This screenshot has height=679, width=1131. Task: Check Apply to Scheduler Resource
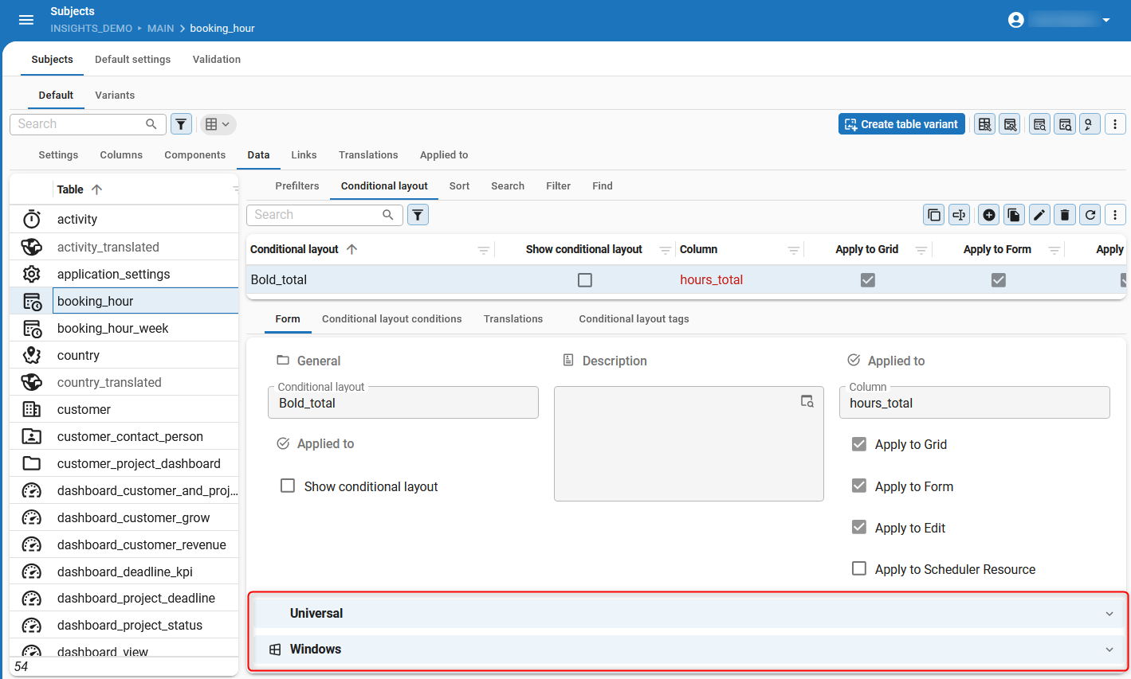(x=859, y=568)
